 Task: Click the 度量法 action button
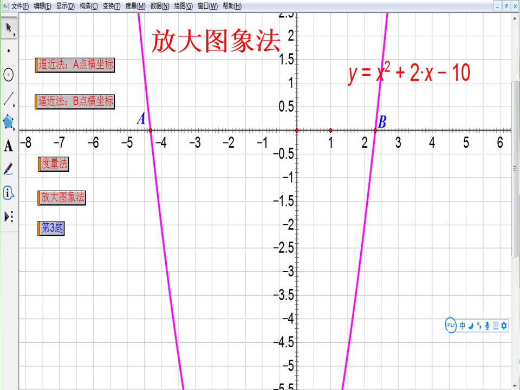click(x=54, y=164)
